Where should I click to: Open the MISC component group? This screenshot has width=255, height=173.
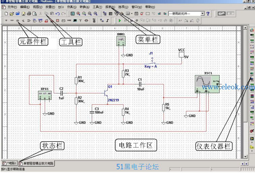[69, 21]
